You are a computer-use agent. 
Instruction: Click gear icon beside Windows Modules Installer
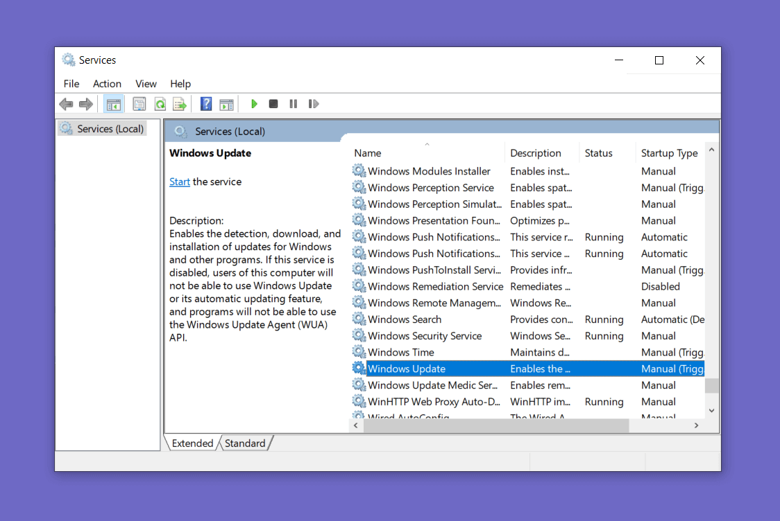click(359, 171)
